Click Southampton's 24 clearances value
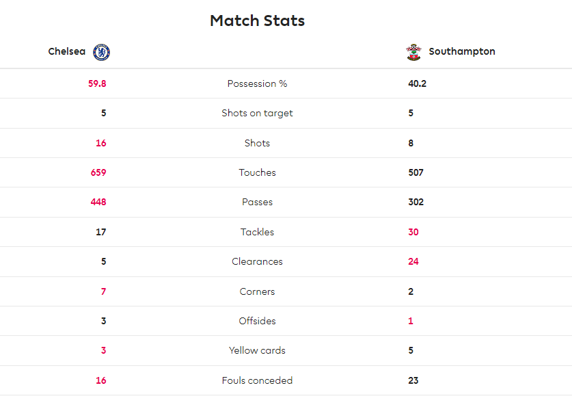The image size is (572, 405). coord(413,261)
